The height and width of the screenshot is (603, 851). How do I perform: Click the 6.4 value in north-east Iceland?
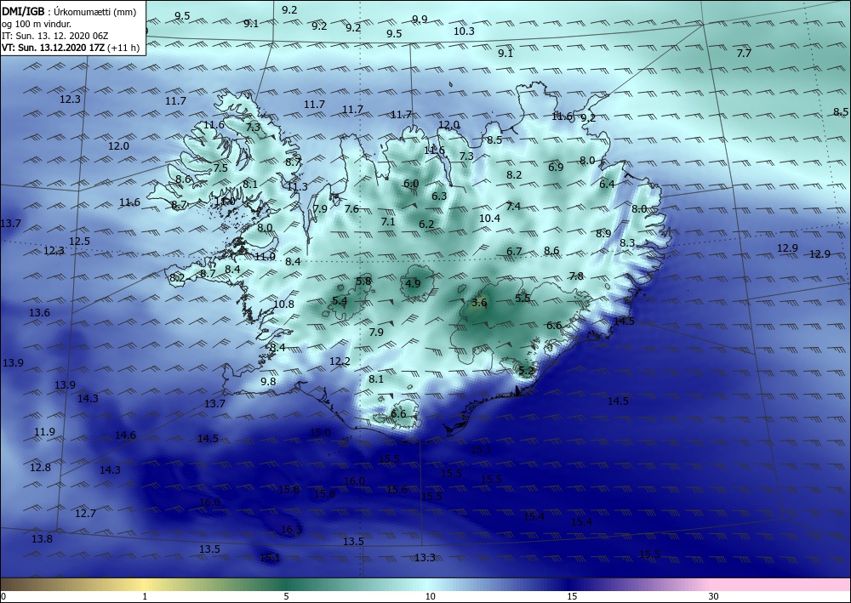click(x=607, y=185)
